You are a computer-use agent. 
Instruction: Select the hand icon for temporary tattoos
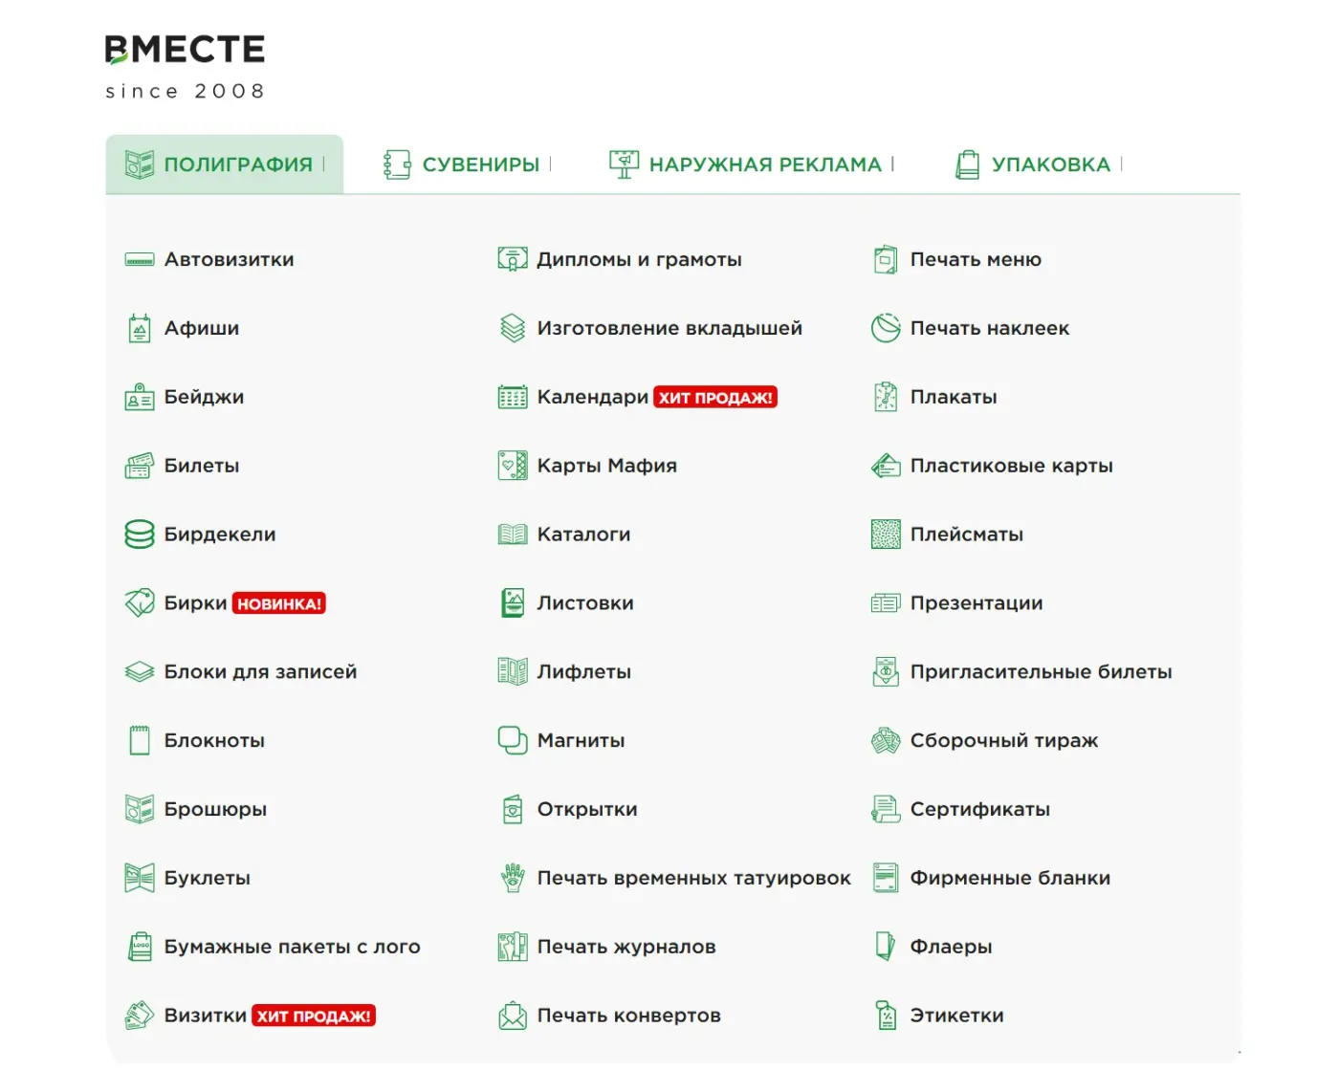(513, 878)
